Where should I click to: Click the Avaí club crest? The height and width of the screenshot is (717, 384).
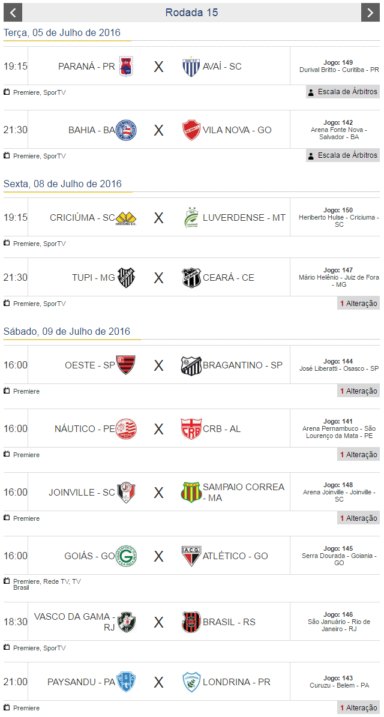click(191, 66)
